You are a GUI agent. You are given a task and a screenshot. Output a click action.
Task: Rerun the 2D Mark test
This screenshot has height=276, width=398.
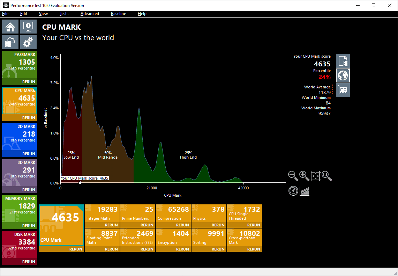20,154
